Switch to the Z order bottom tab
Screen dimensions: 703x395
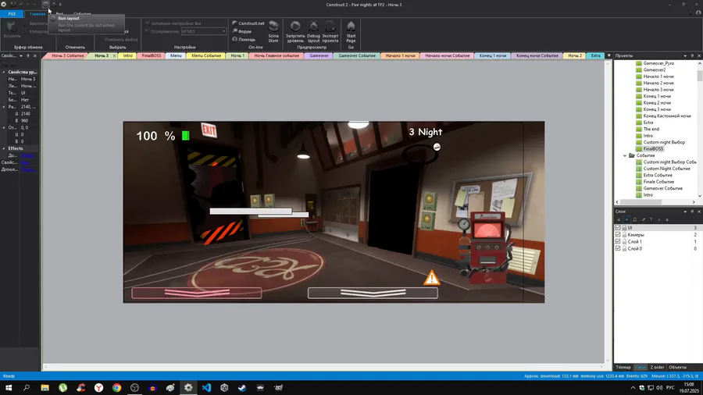(657, 367)
